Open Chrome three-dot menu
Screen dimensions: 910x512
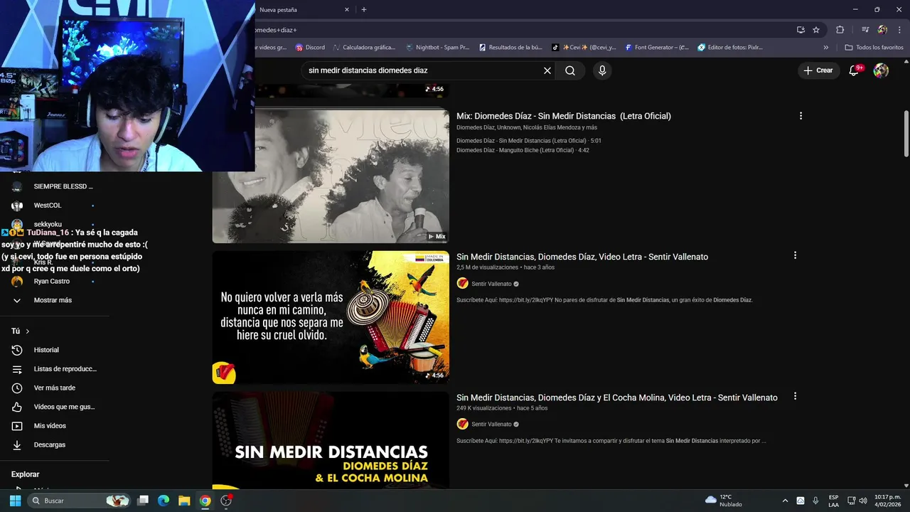(x=899, y=30)
